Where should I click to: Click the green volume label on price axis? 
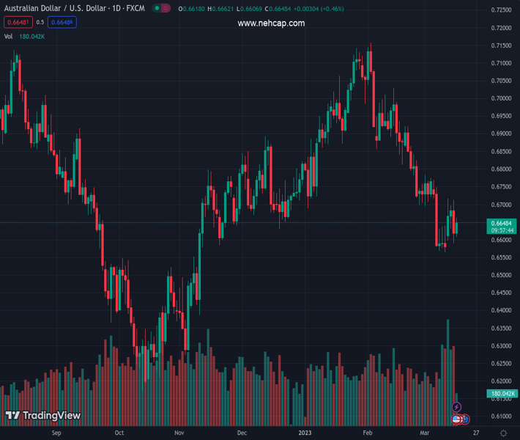[501, 394]
